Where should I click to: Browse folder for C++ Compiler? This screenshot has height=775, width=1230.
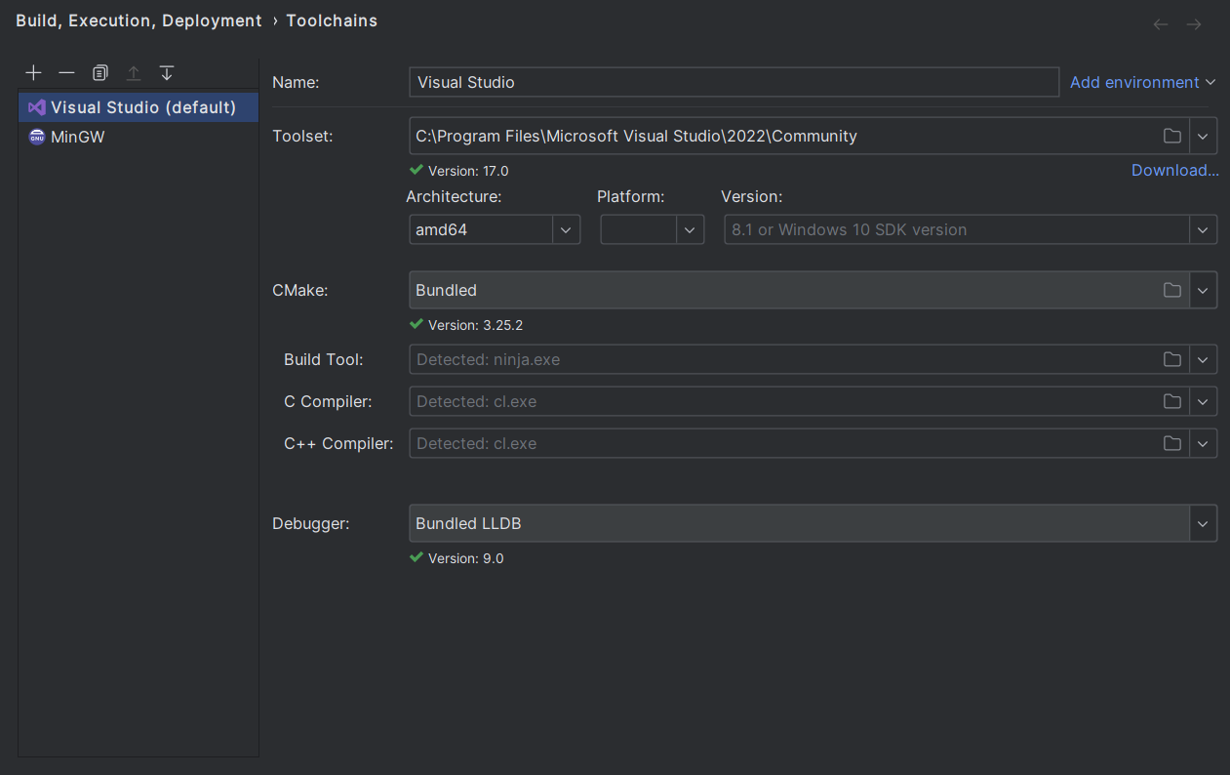click(1172, 444)
